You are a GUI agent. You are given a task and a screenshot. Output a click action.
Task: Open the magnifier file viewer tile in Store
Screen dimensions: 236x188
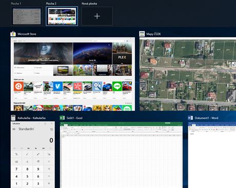click(97, 86)
